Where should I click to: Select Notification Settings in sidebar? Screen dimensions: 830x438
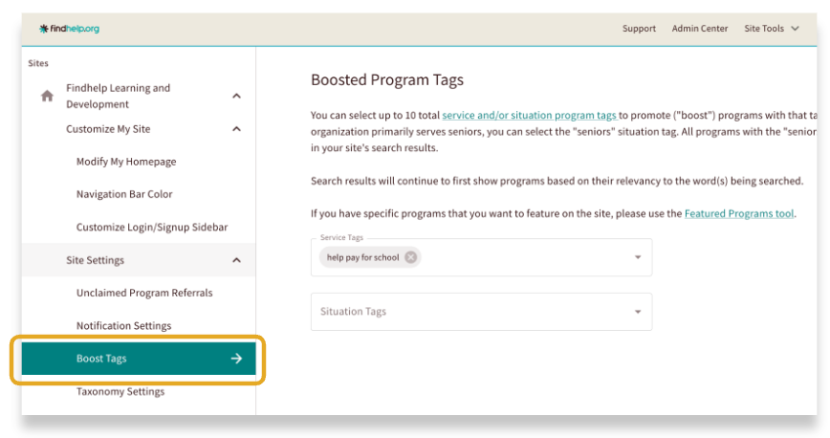[x=123, y=326]
